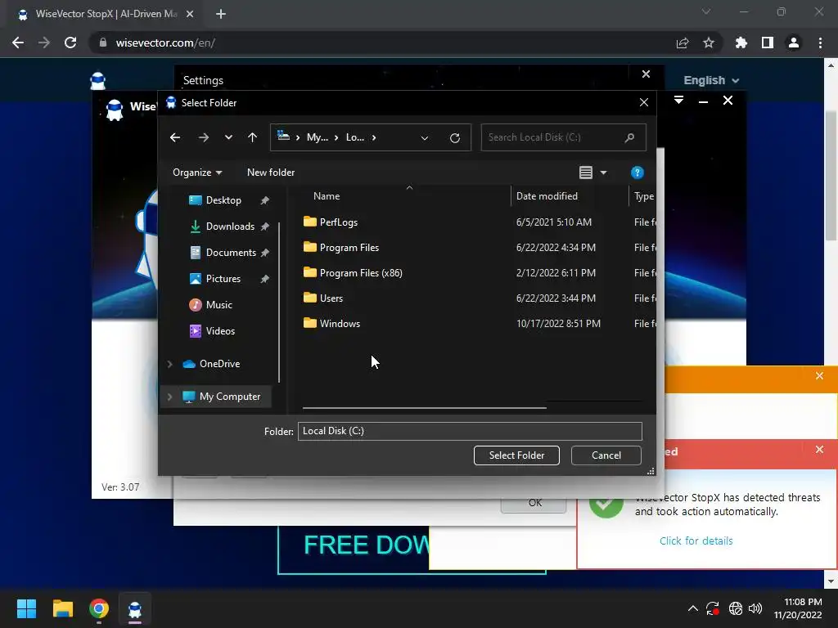Expand address bar history dropdown
Screen dimensions: 838x628
coord(425,137)
